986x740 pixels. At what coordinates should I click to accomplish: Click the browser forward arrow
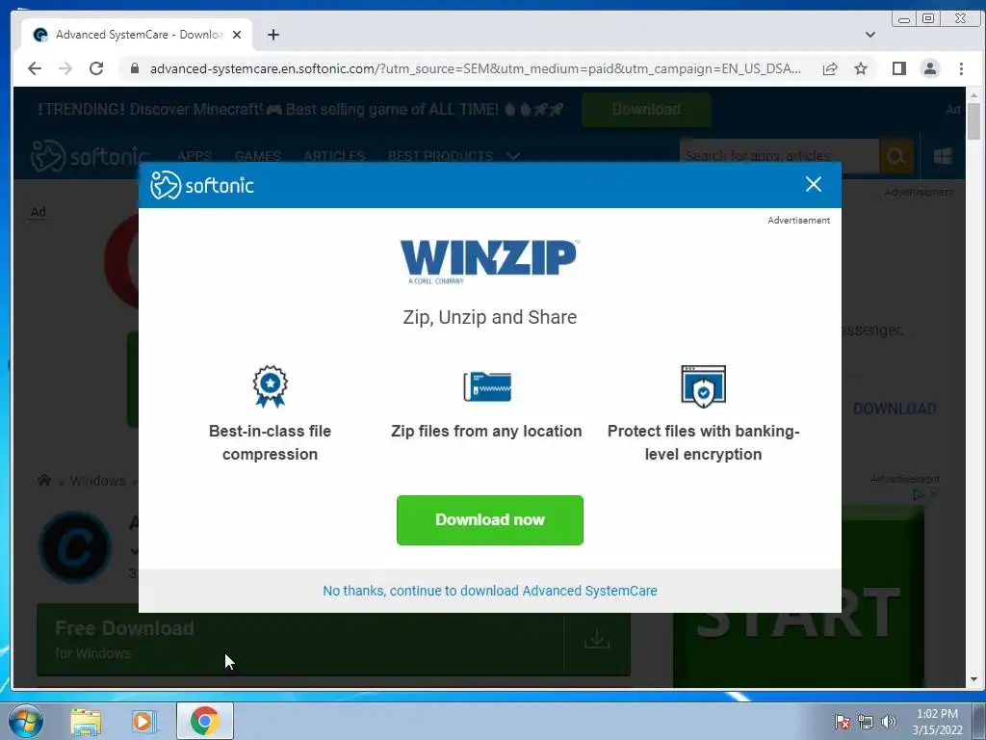coord(65,68)
